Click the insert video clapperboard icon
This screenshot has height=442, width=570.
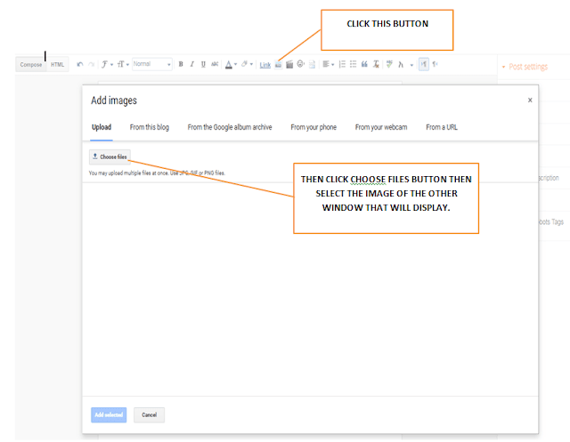289,65
